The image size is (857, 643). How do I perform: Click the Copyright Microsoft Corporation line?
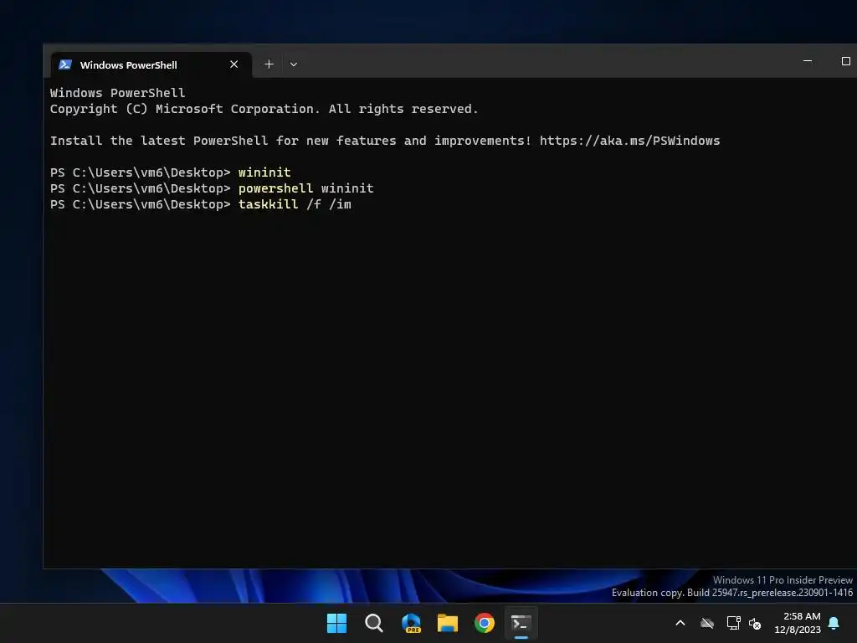coord(264,109)
